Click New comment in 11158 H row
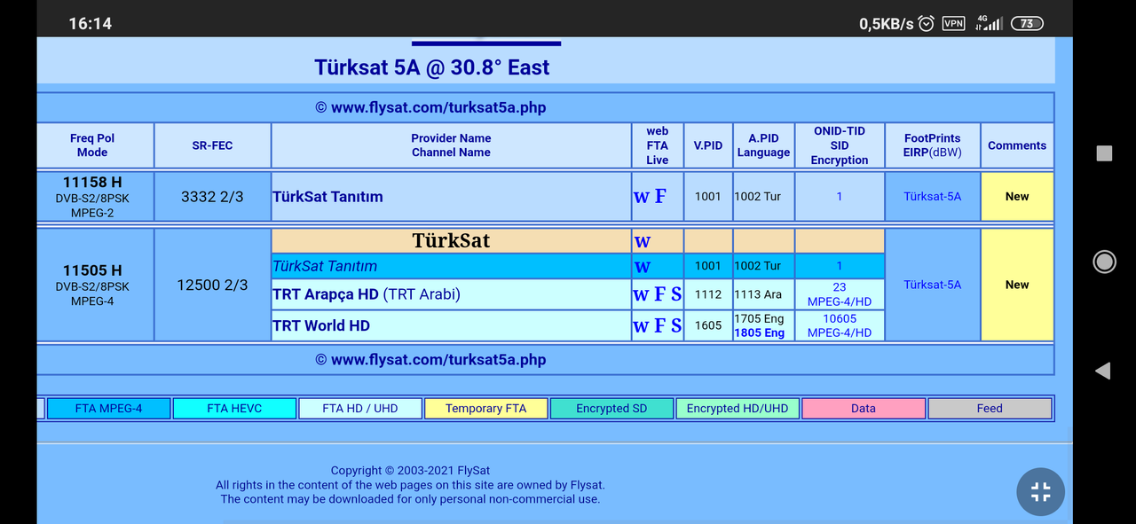 (x=1017, y=197)
